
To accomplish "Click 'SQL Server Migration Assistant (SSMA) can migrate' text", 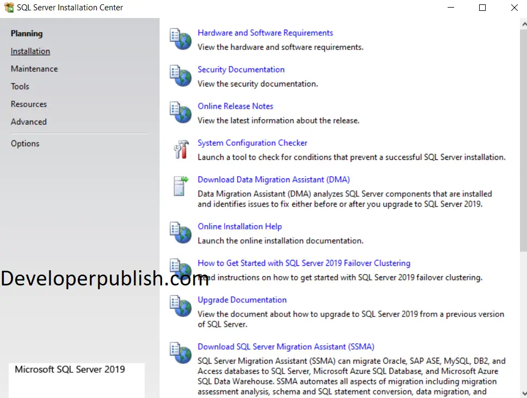I will [x=351, y=376].
